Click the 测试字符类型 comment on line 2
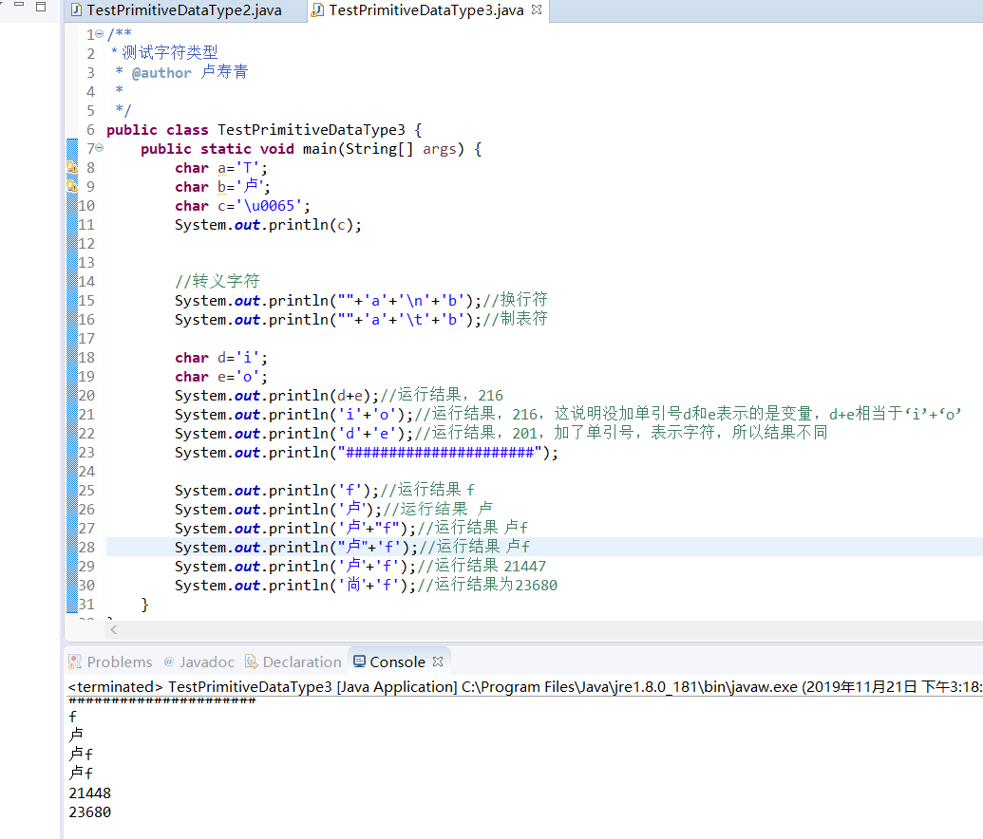The height and width of the screenshot is (839, 983). [x=170, y=52]
